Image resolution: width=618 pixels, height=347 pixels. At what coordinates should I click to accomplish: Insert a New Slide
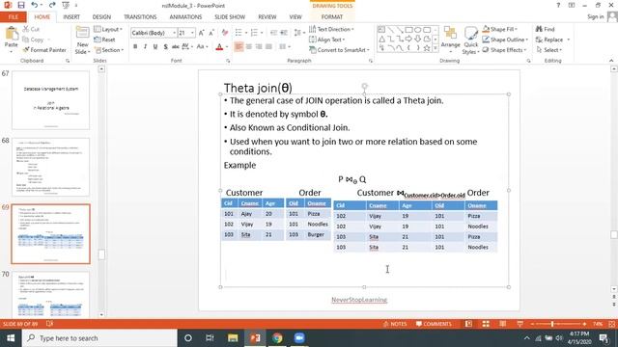coord(82,40)
